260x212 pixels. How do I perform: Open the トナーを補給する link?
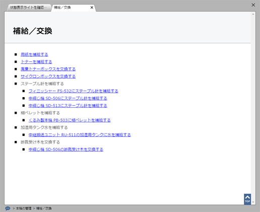[x=36, y=62]
